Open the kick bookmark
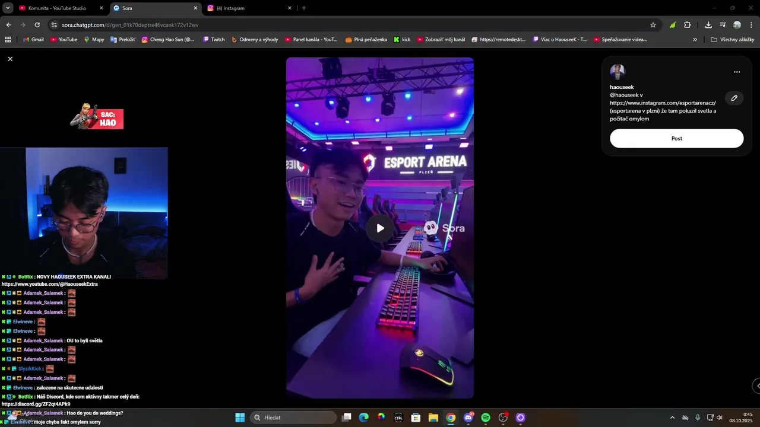 (x=402, y=40)
